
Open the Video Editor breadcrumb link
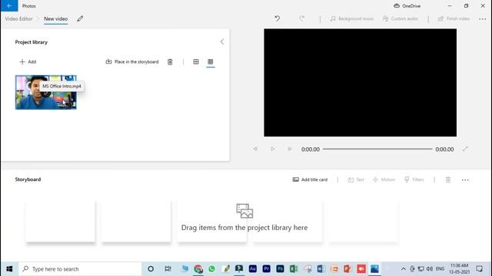[x=18, y=18]
